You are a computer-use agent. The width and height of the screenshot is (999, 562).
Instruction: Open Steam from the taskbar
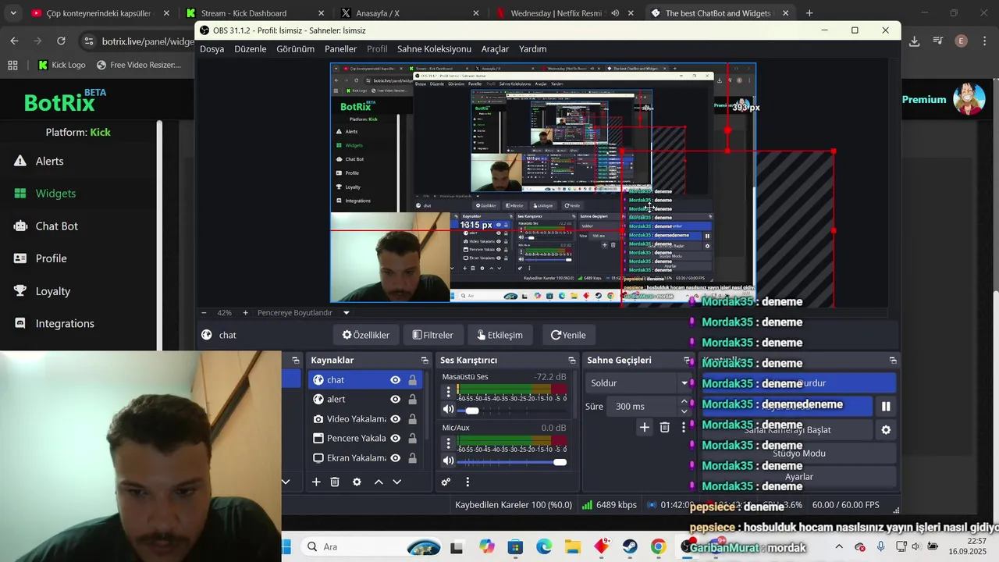coord(630,546)
